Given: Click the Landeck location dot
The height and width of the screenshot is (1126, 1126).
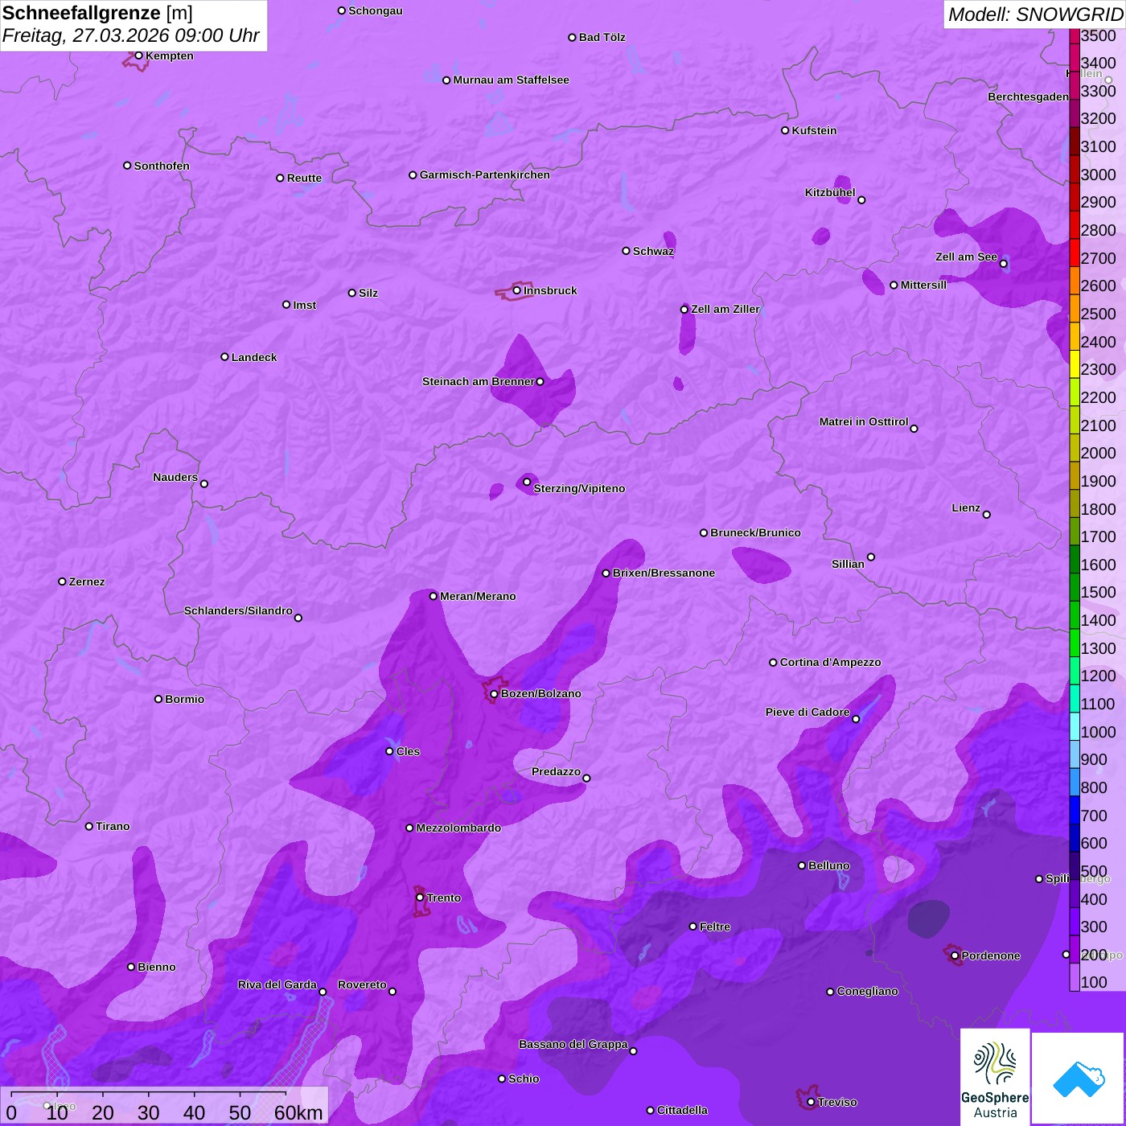Looking at the screenshot, I should [x=224, y=357].
